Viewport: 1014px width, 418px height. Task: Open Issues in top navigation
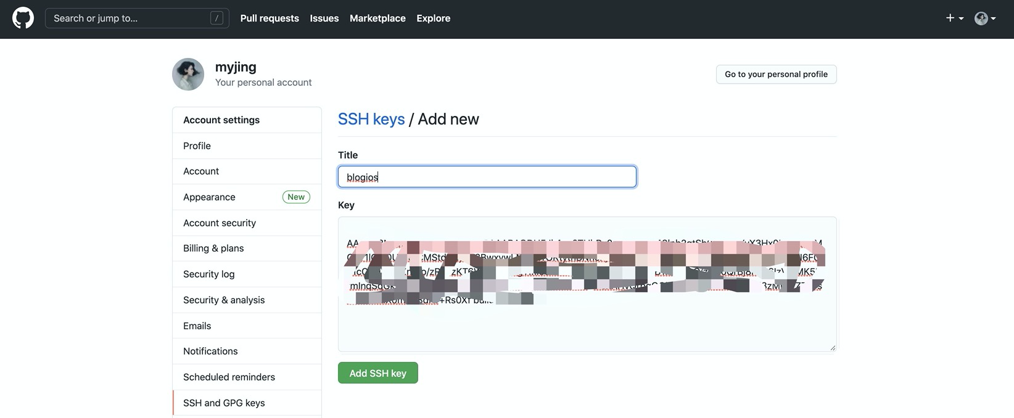click(x=324, y=18)
